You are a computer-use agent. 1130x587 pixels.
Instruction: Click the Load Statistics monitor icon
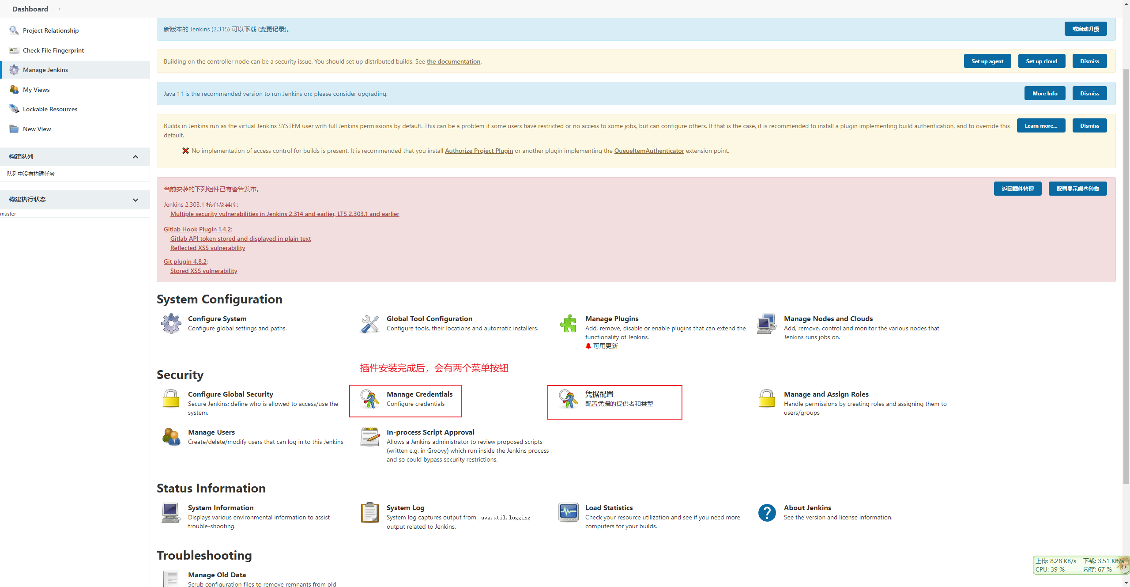569,513
